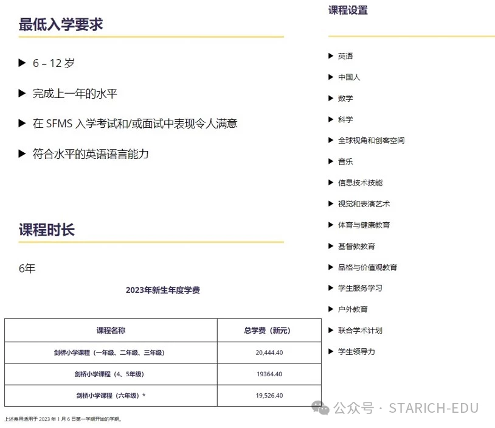Click the fee value 19,526.40
The width and height of the screenshot is (495, 428).
pyautogui.click(x=269, y=396)
